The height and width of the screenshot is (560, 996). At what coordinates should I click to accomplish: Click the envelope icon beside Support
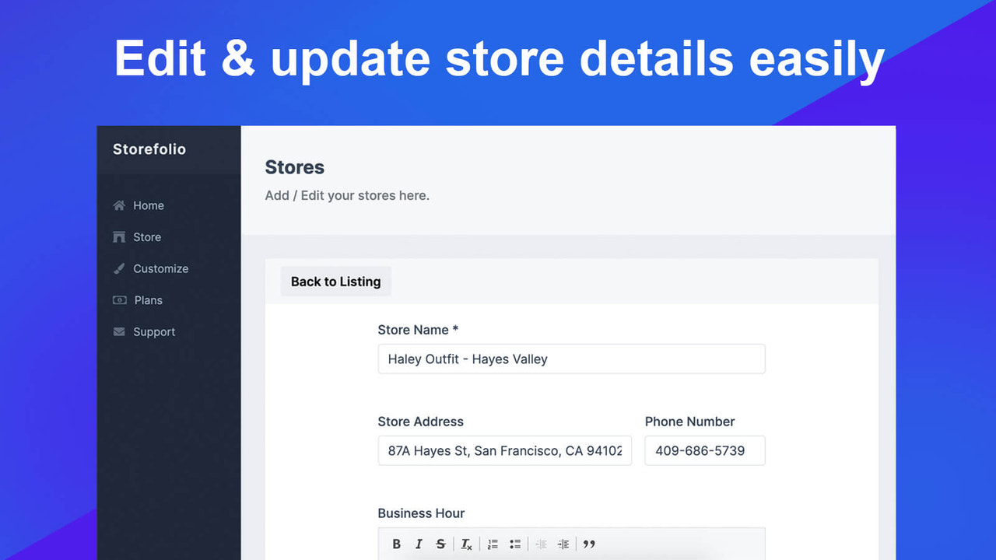point(119,331)
